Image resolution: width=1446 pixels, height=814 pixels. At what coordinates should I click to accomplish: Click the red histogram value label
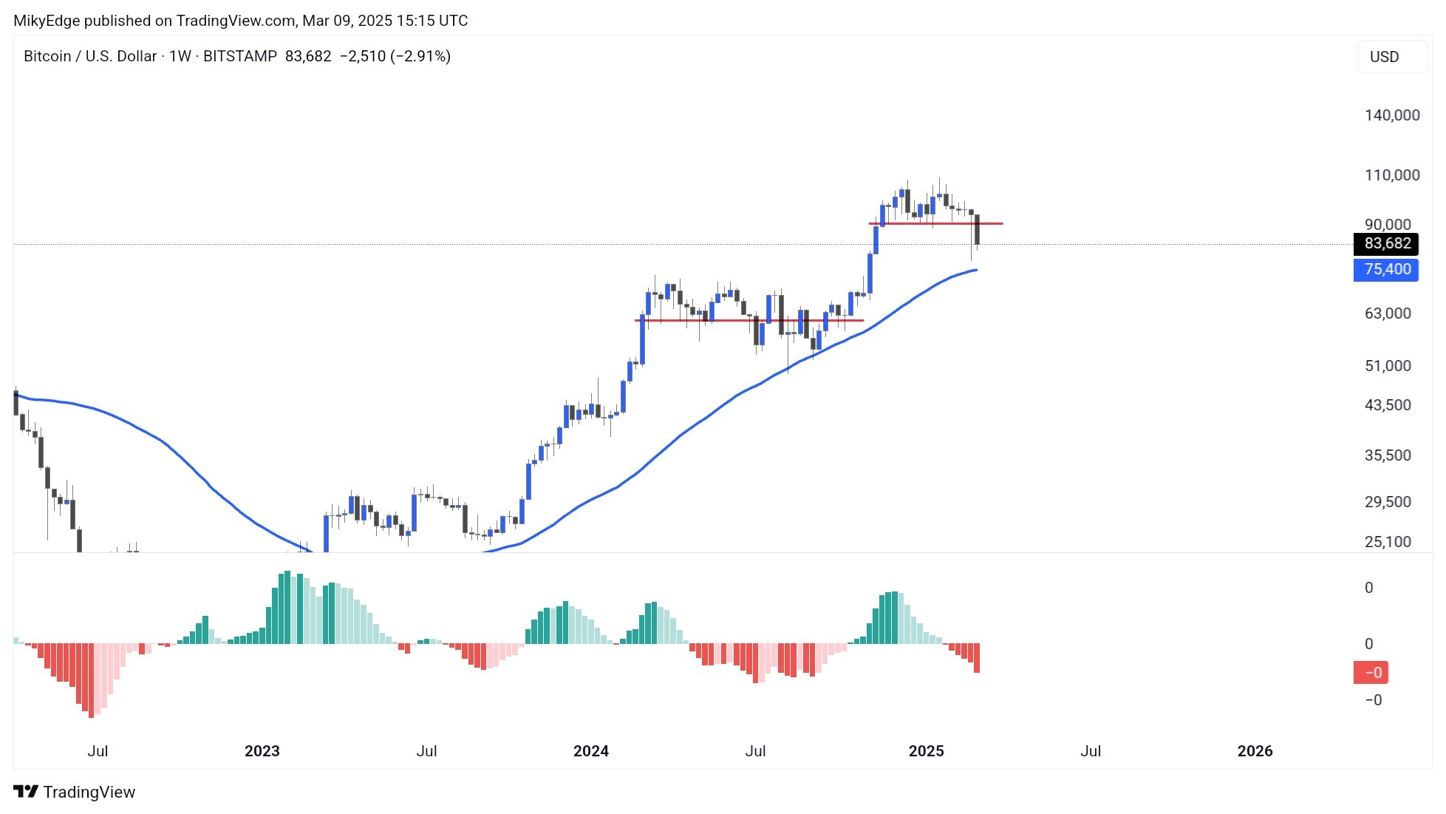coord(1371,672)
